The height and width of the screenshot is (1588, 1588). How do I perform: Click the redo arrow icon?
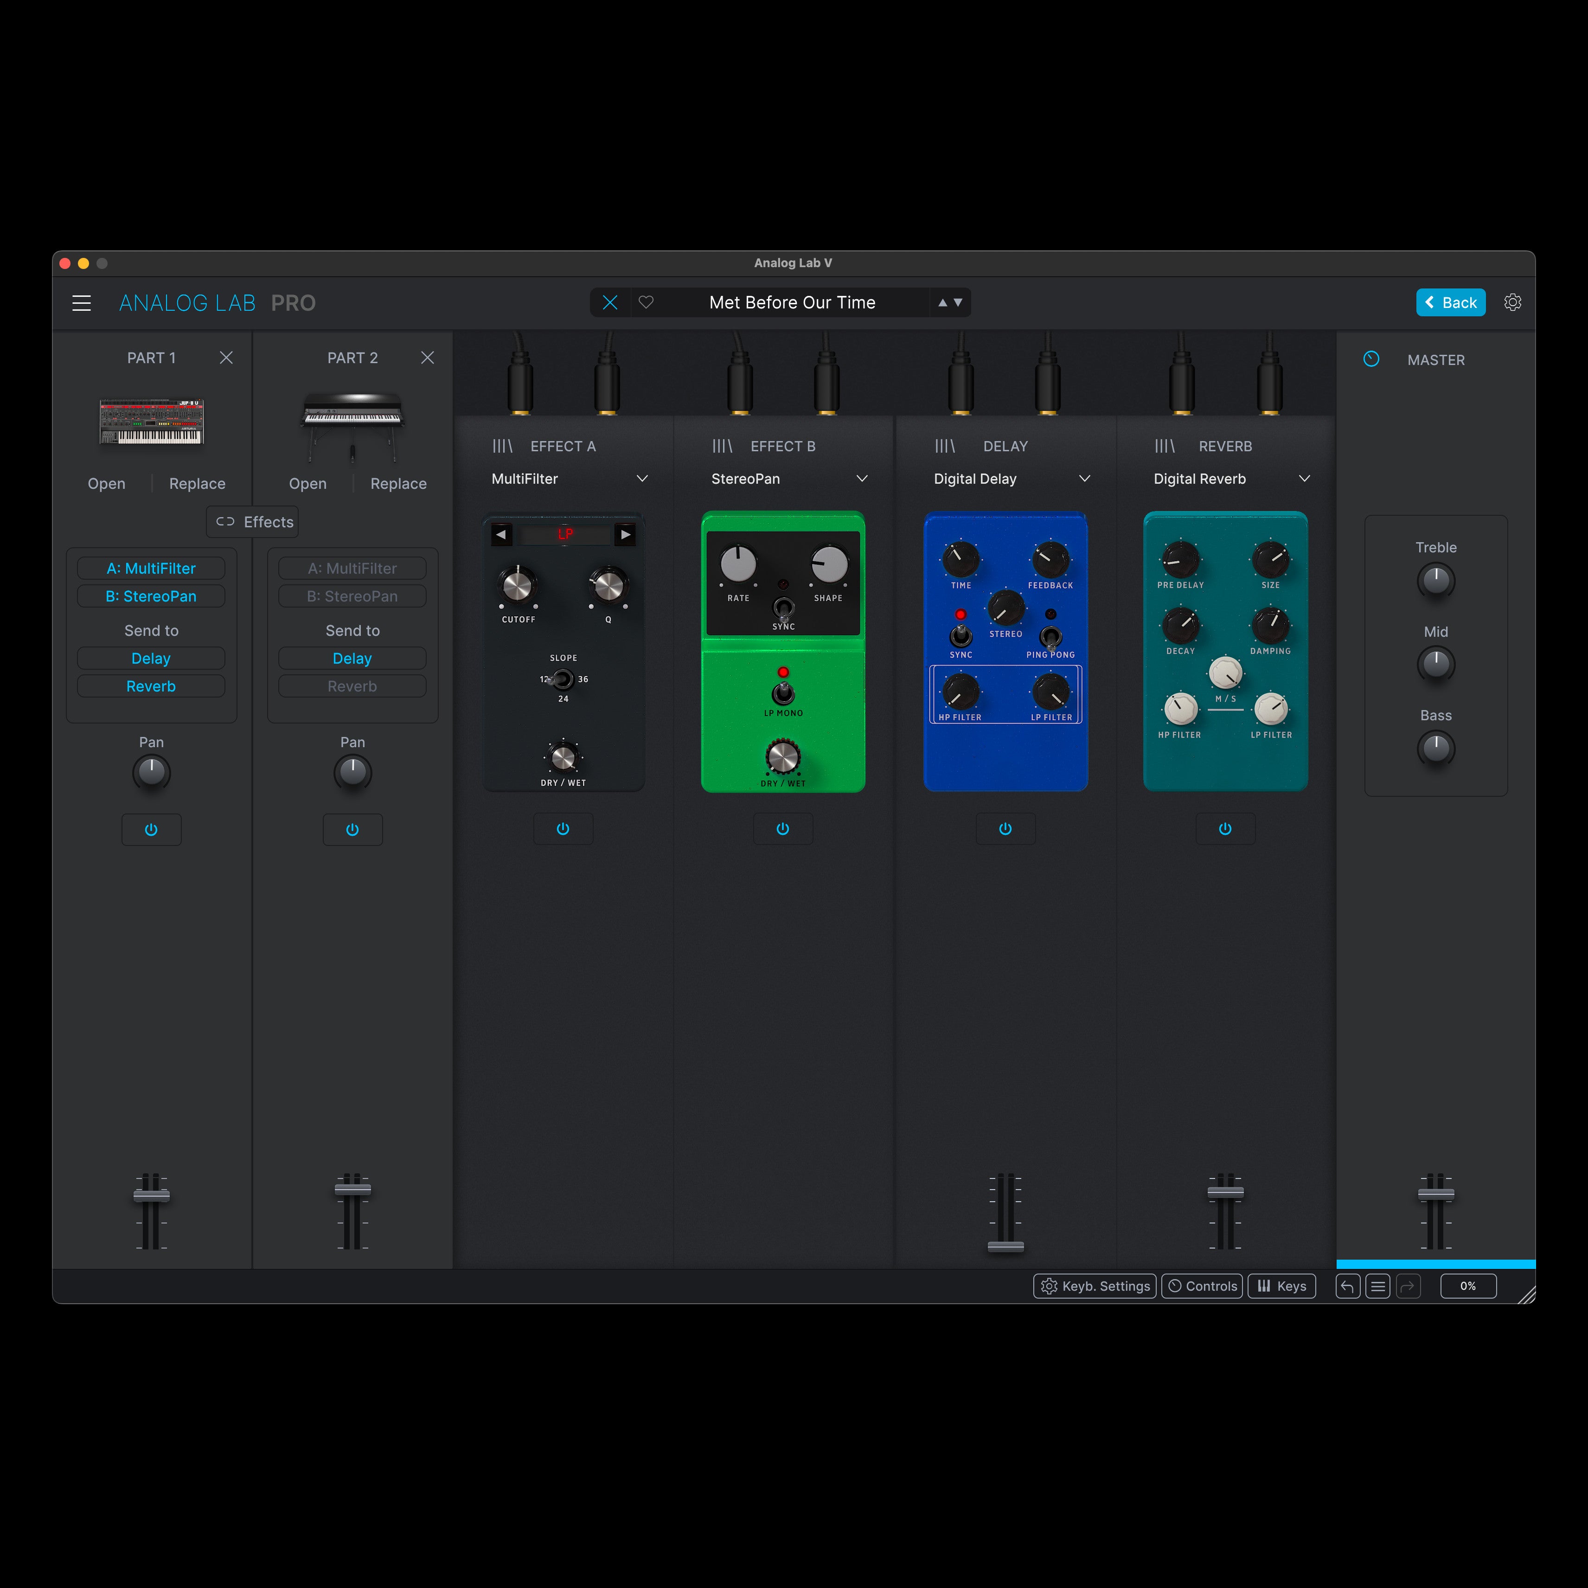(x=1409, y=1287)
